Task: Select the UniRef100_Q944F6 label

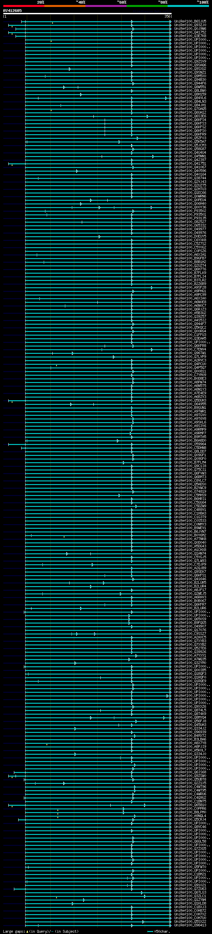Action: pyautogui.click(x=190, y=83)
